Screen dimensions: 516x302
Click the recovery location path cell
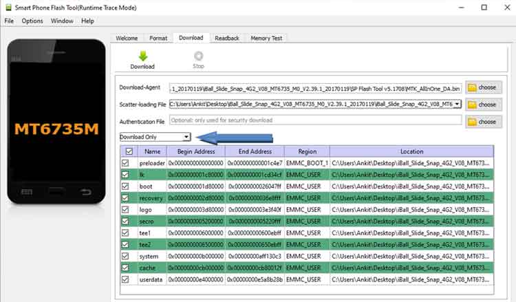click(411, 197)
